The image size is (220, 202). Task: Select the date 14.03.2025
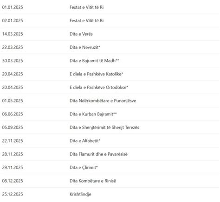[13, 34]
